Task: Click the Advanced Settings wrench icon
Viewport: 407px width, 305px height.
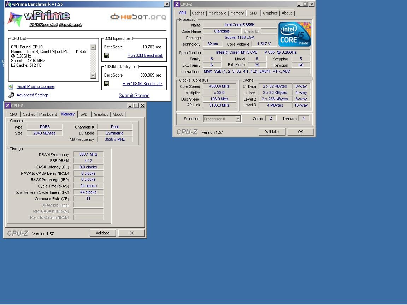Action: [11, 95]
